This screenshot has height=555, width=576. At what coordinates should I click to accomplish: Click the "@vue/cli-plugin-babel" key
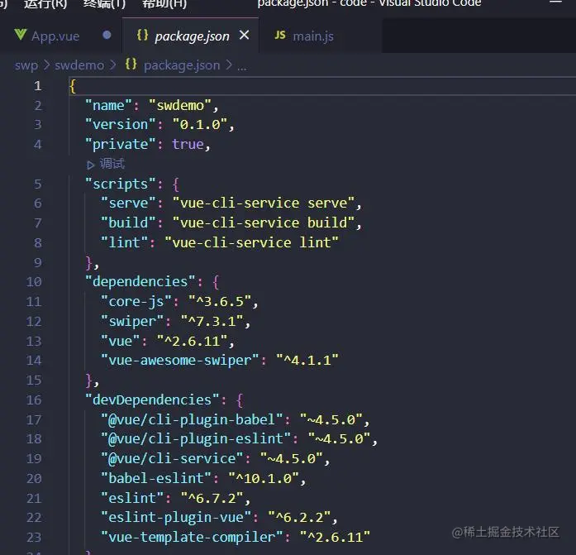[192, 419]
